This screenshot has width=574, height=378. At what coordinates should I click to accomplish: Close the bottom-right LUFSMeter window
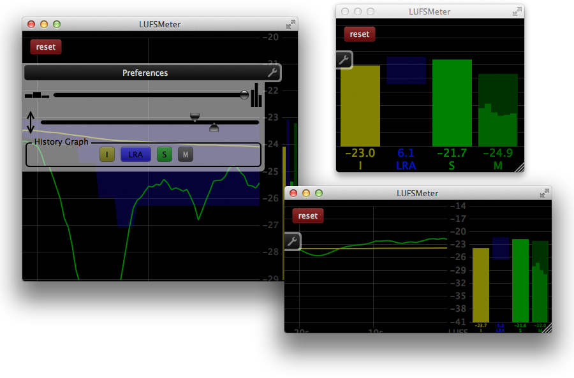293,193
